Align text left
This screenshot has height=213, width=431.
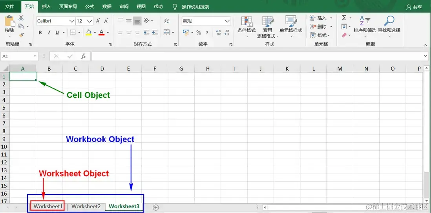tap(120, 33)
